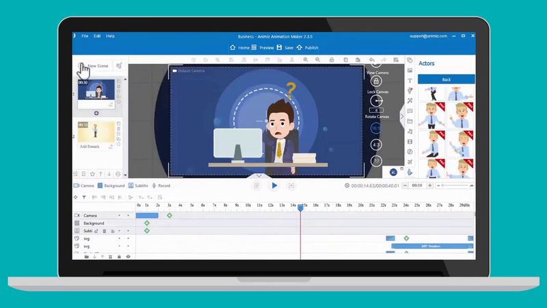Redo the last action
Screen dimensions: 547x308
pos(384,60)
